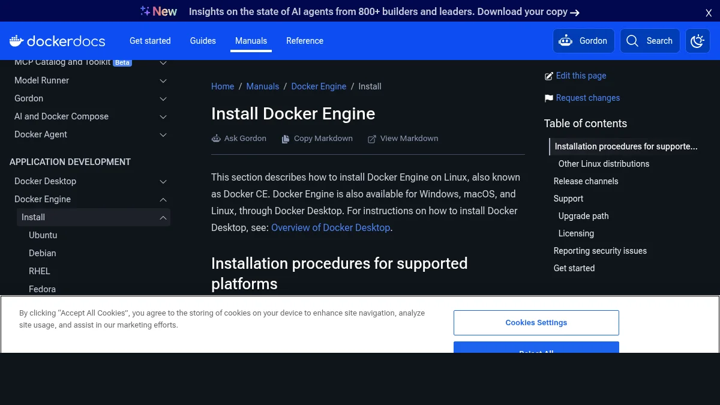Click the Docker Engine breadcrumb link
720x405 pixels.
coord(319,86)
